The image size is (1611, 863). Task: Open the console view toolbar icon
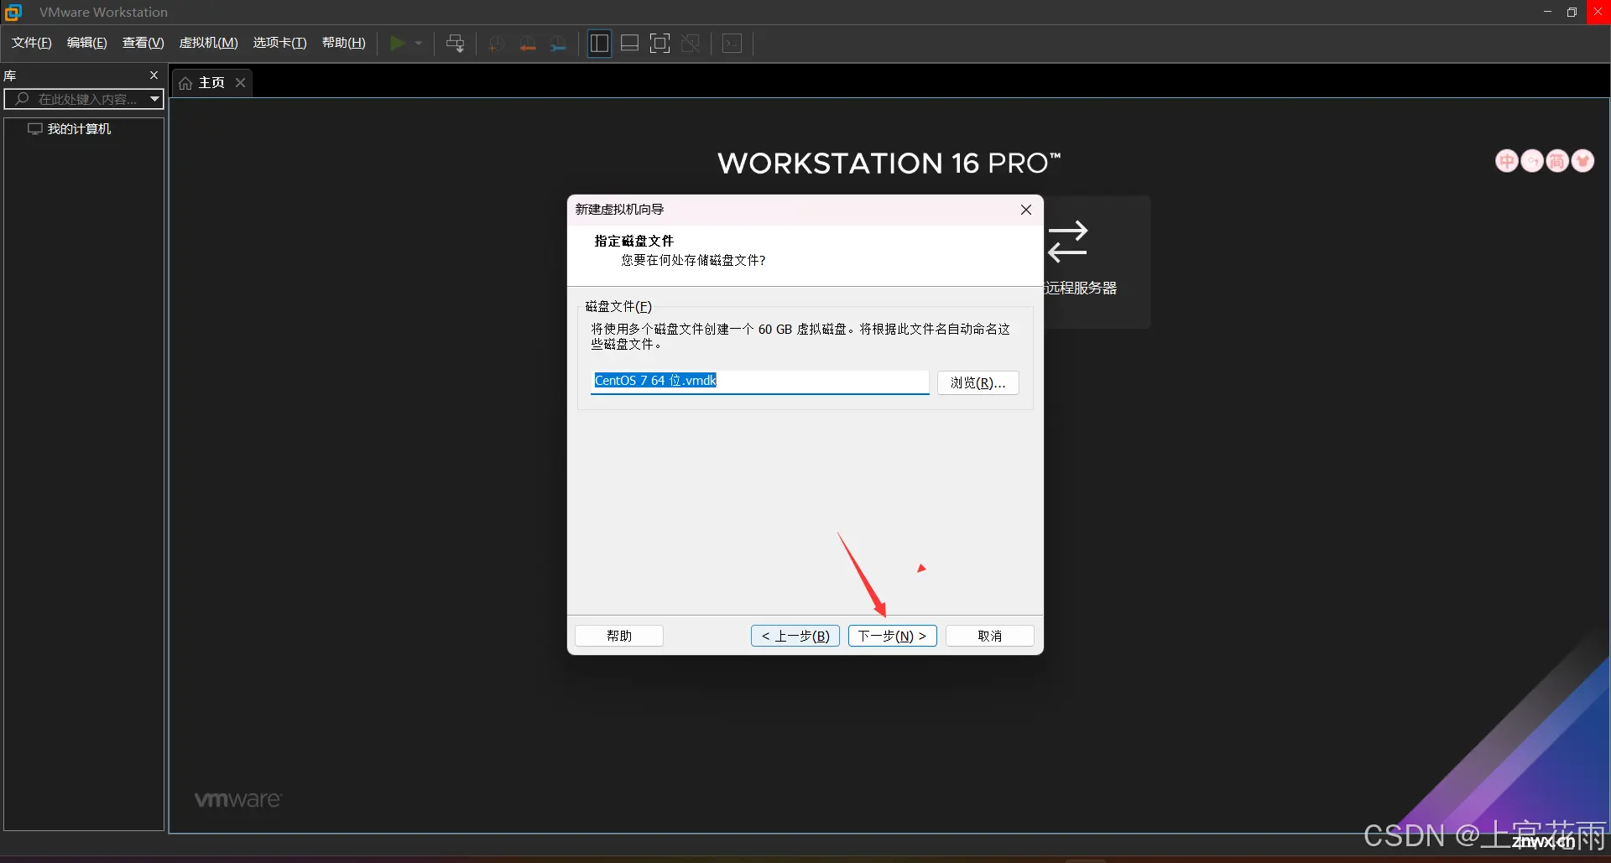[733, 43]
